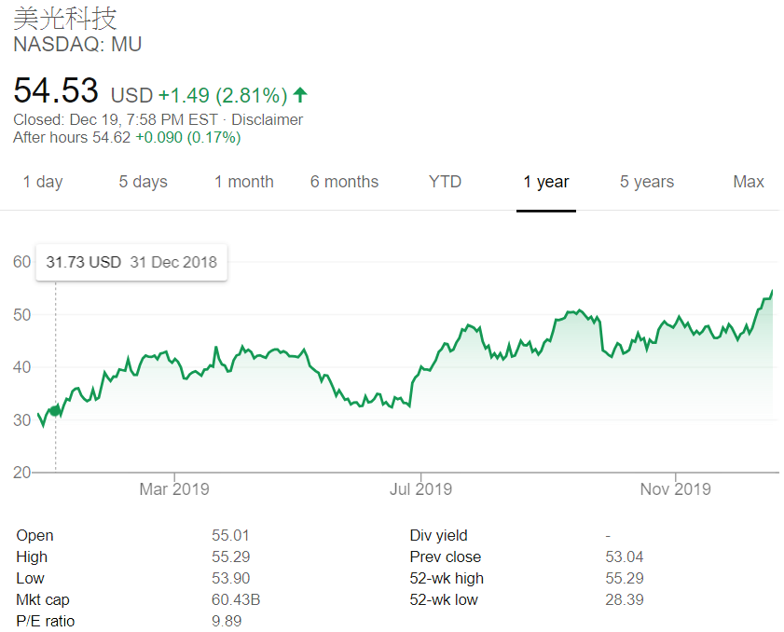Click the market cap value 60.43B
This screenshot has width=784, height=632.
(x=236, y=600)
